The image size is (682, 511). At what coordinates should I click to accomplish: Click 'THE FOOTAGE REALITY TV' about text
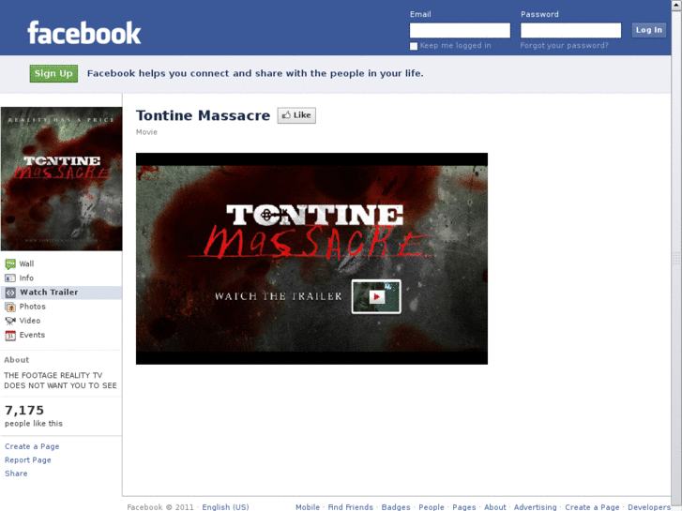pos(53,375)
